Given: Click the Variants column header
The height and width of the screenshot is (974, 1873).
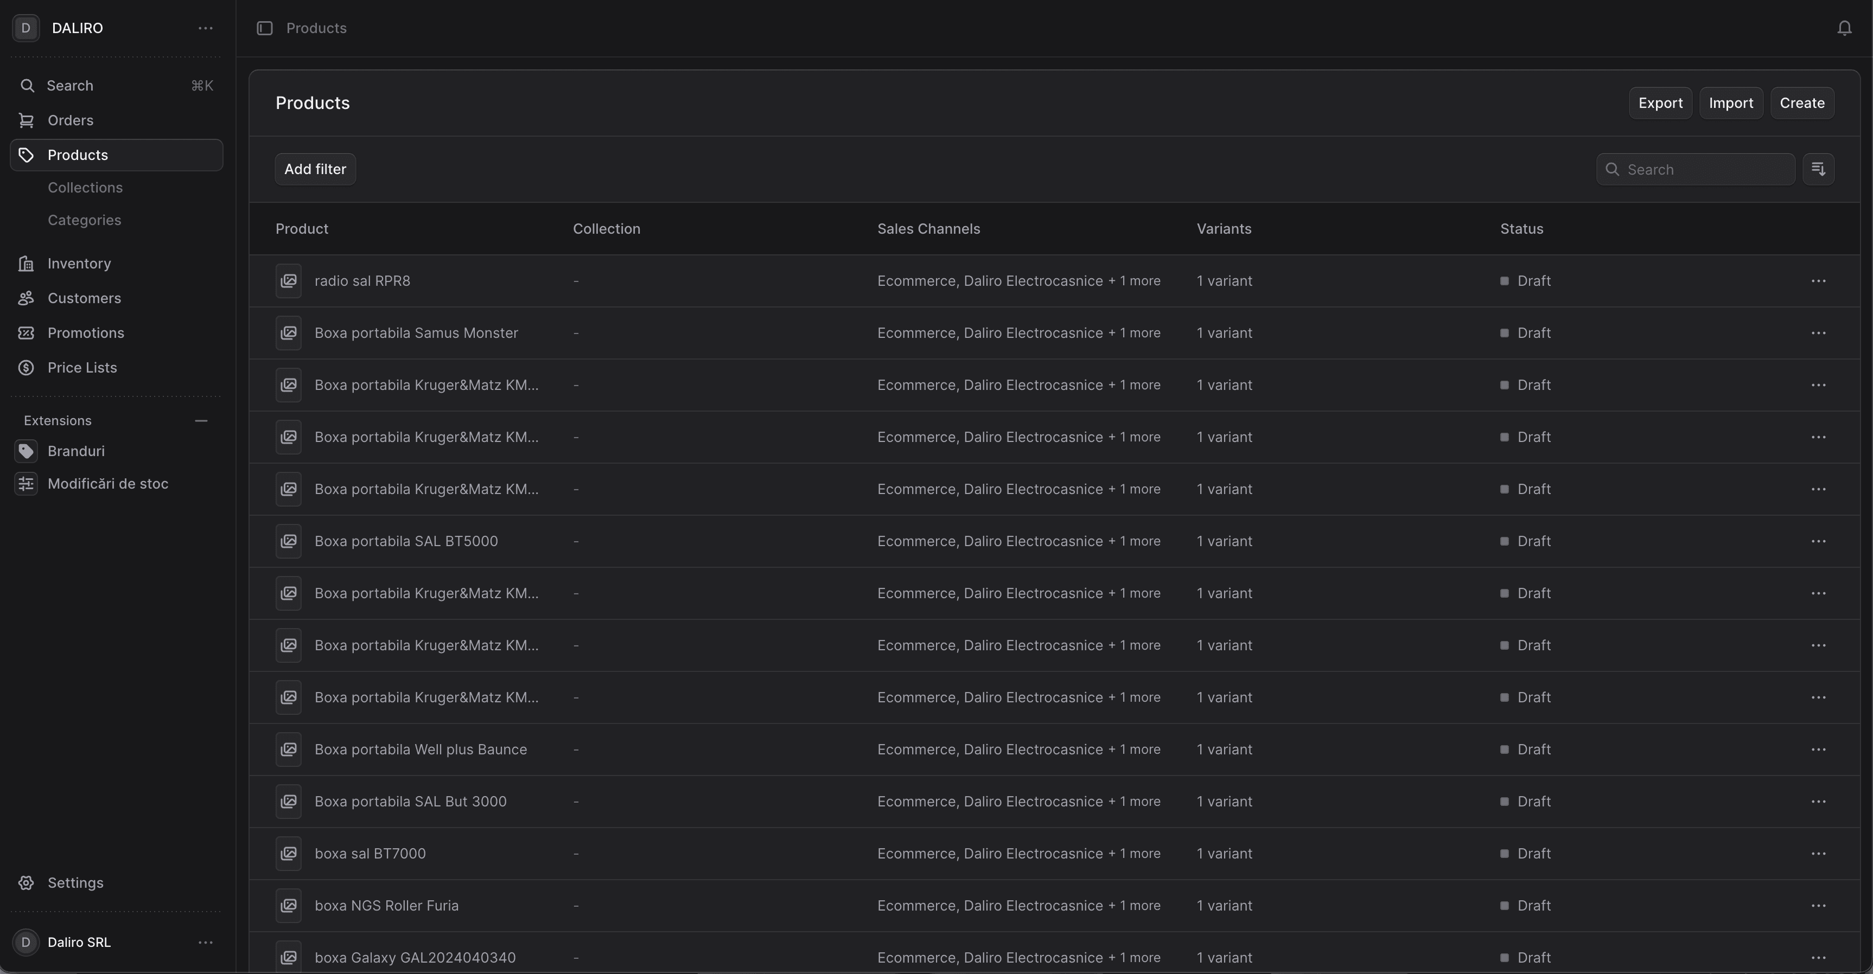Looking at the screenshot, I should click(x=1224, y=229).
